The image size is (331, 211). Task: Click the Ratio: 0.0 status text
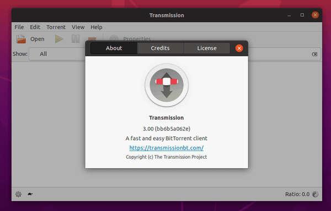(297, 194)
